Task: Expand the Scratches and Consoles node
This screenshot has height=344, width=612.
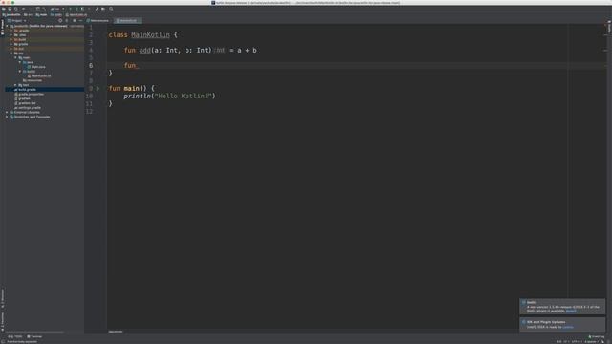Action: coord(7,117)
